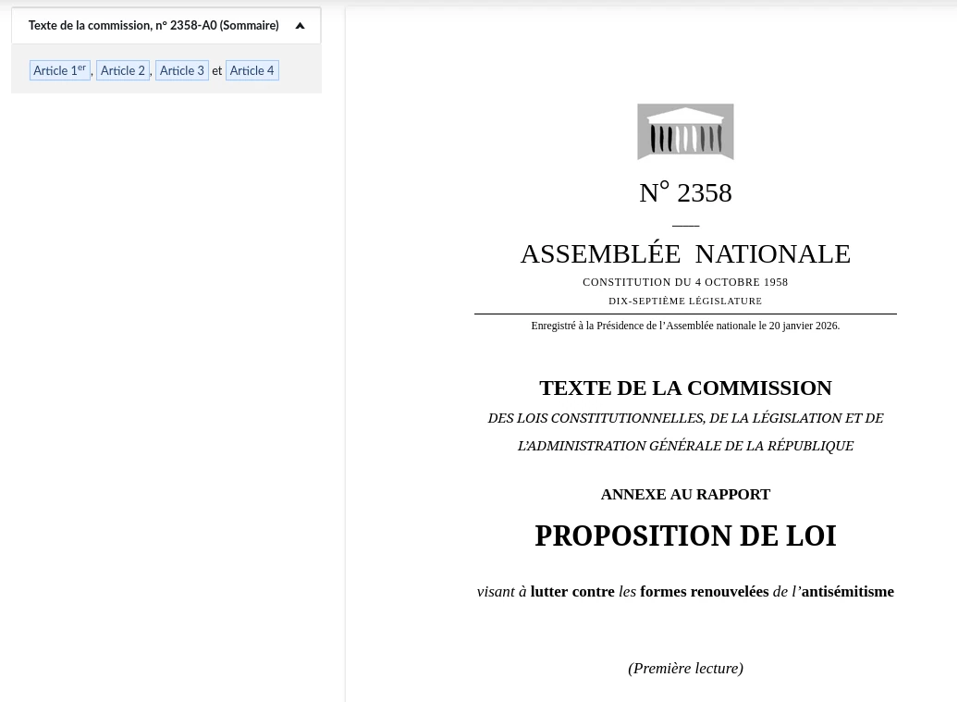
Task: Click the registration date line of 20 janvier 2026
Action: tap(685, 326)
